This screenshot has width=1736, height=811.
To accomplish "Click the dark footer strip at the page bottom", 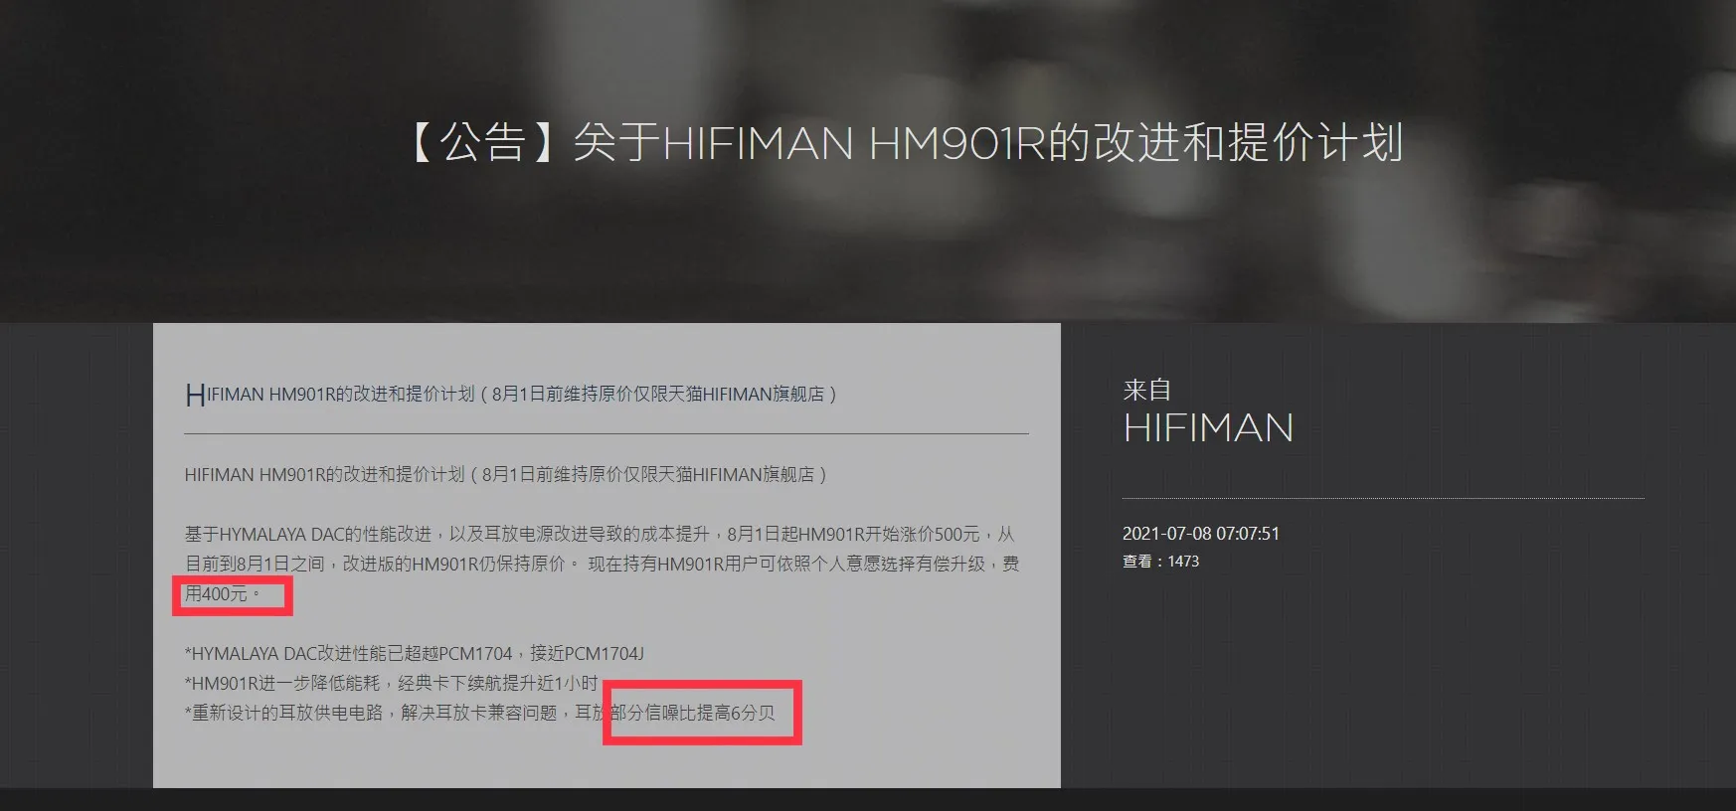I will point(868,800).
